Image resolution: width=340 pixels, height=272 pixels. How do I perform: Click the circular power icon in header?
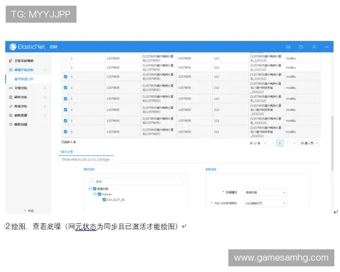pyautogui.click(x=301, y=47)
